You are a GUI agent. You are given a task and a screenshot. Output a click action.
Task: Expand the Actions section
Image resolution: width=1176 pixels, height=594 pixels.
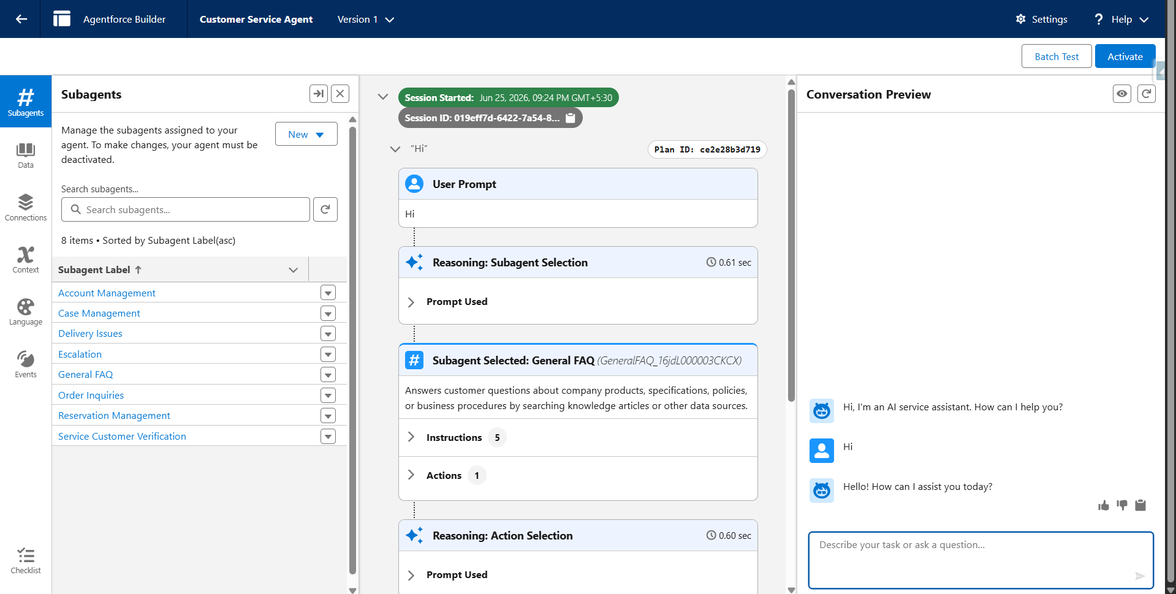pyautogui.click(x=411, y=475)
